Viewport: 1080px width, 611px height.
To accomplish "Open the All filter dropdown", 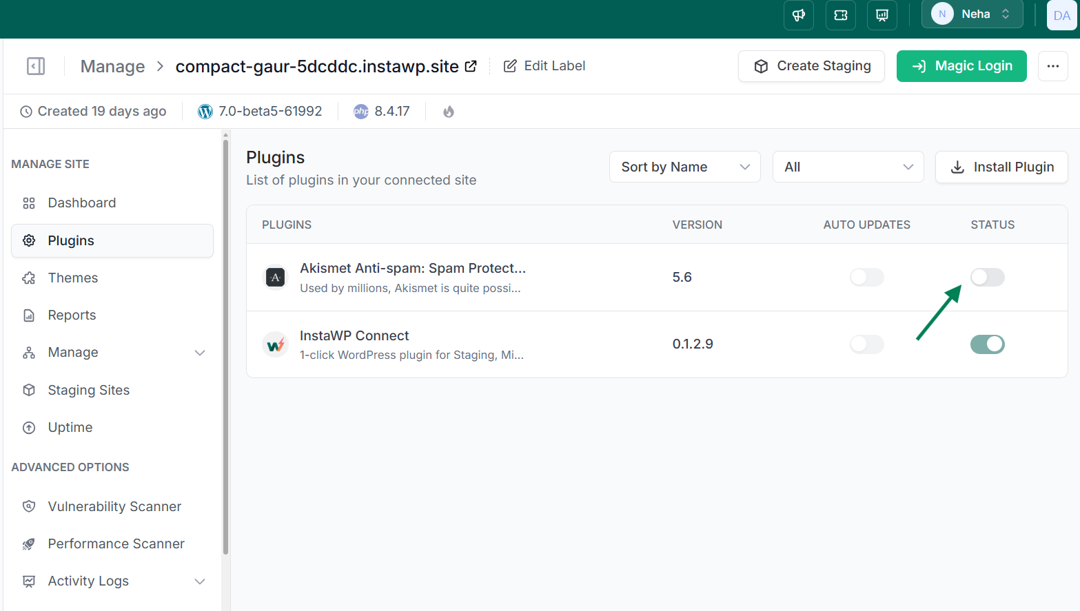I will pos(848,167).
